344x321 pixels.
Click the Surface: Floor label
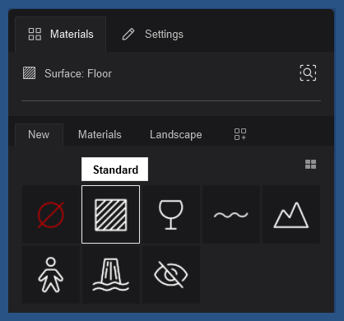78,73
